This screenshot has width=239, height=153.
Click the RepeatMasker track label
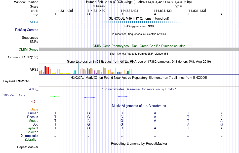click(28, 147)
